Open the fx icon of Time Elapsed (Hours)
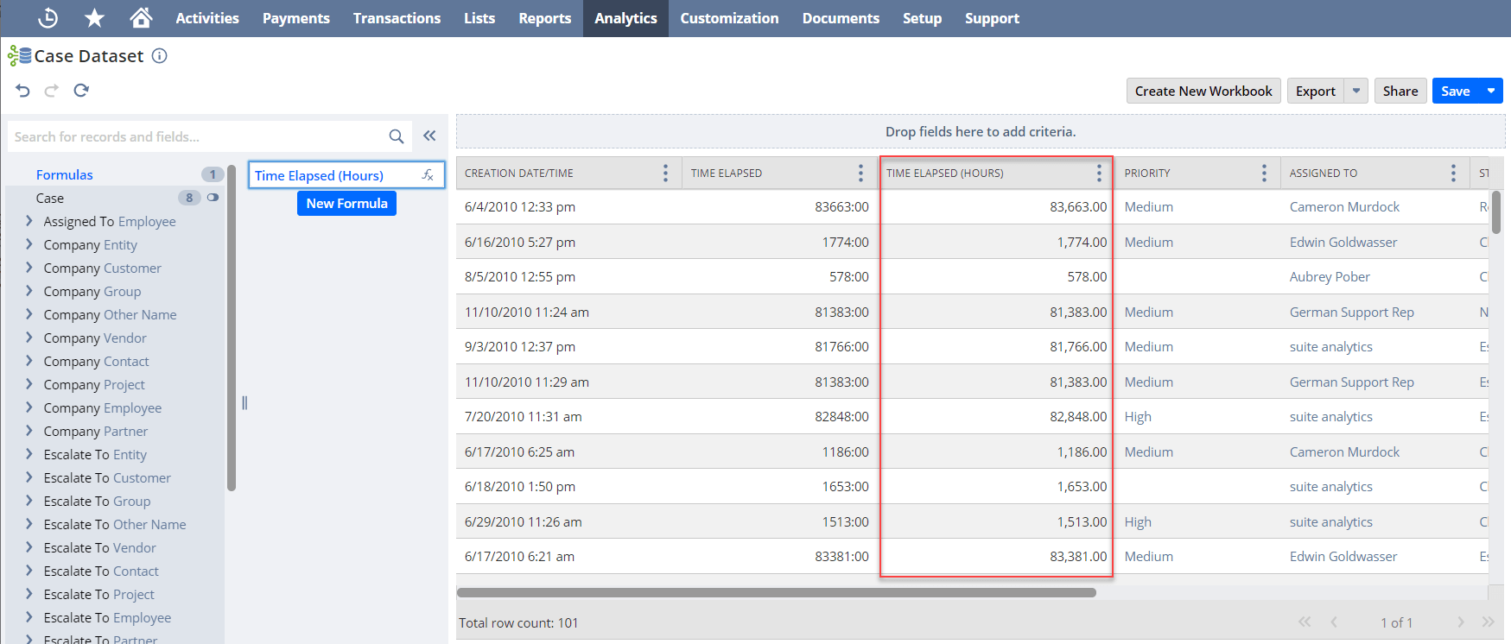 coord(428,175)
